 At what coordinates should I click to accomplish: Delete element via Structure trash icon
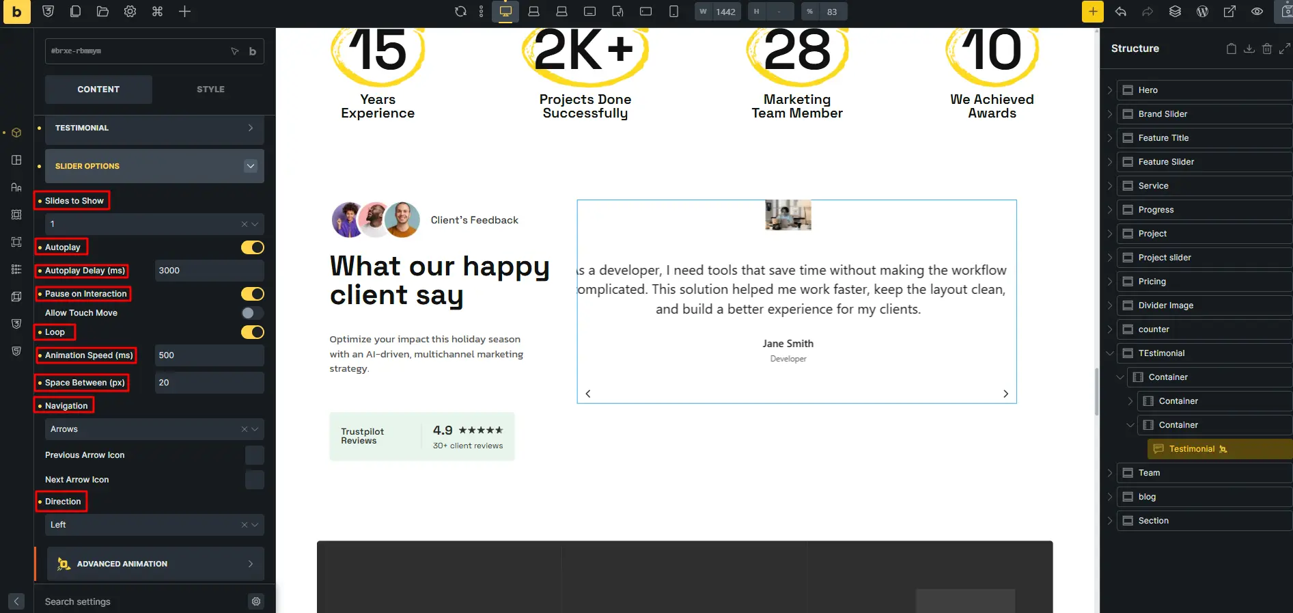click(1266, 49)
